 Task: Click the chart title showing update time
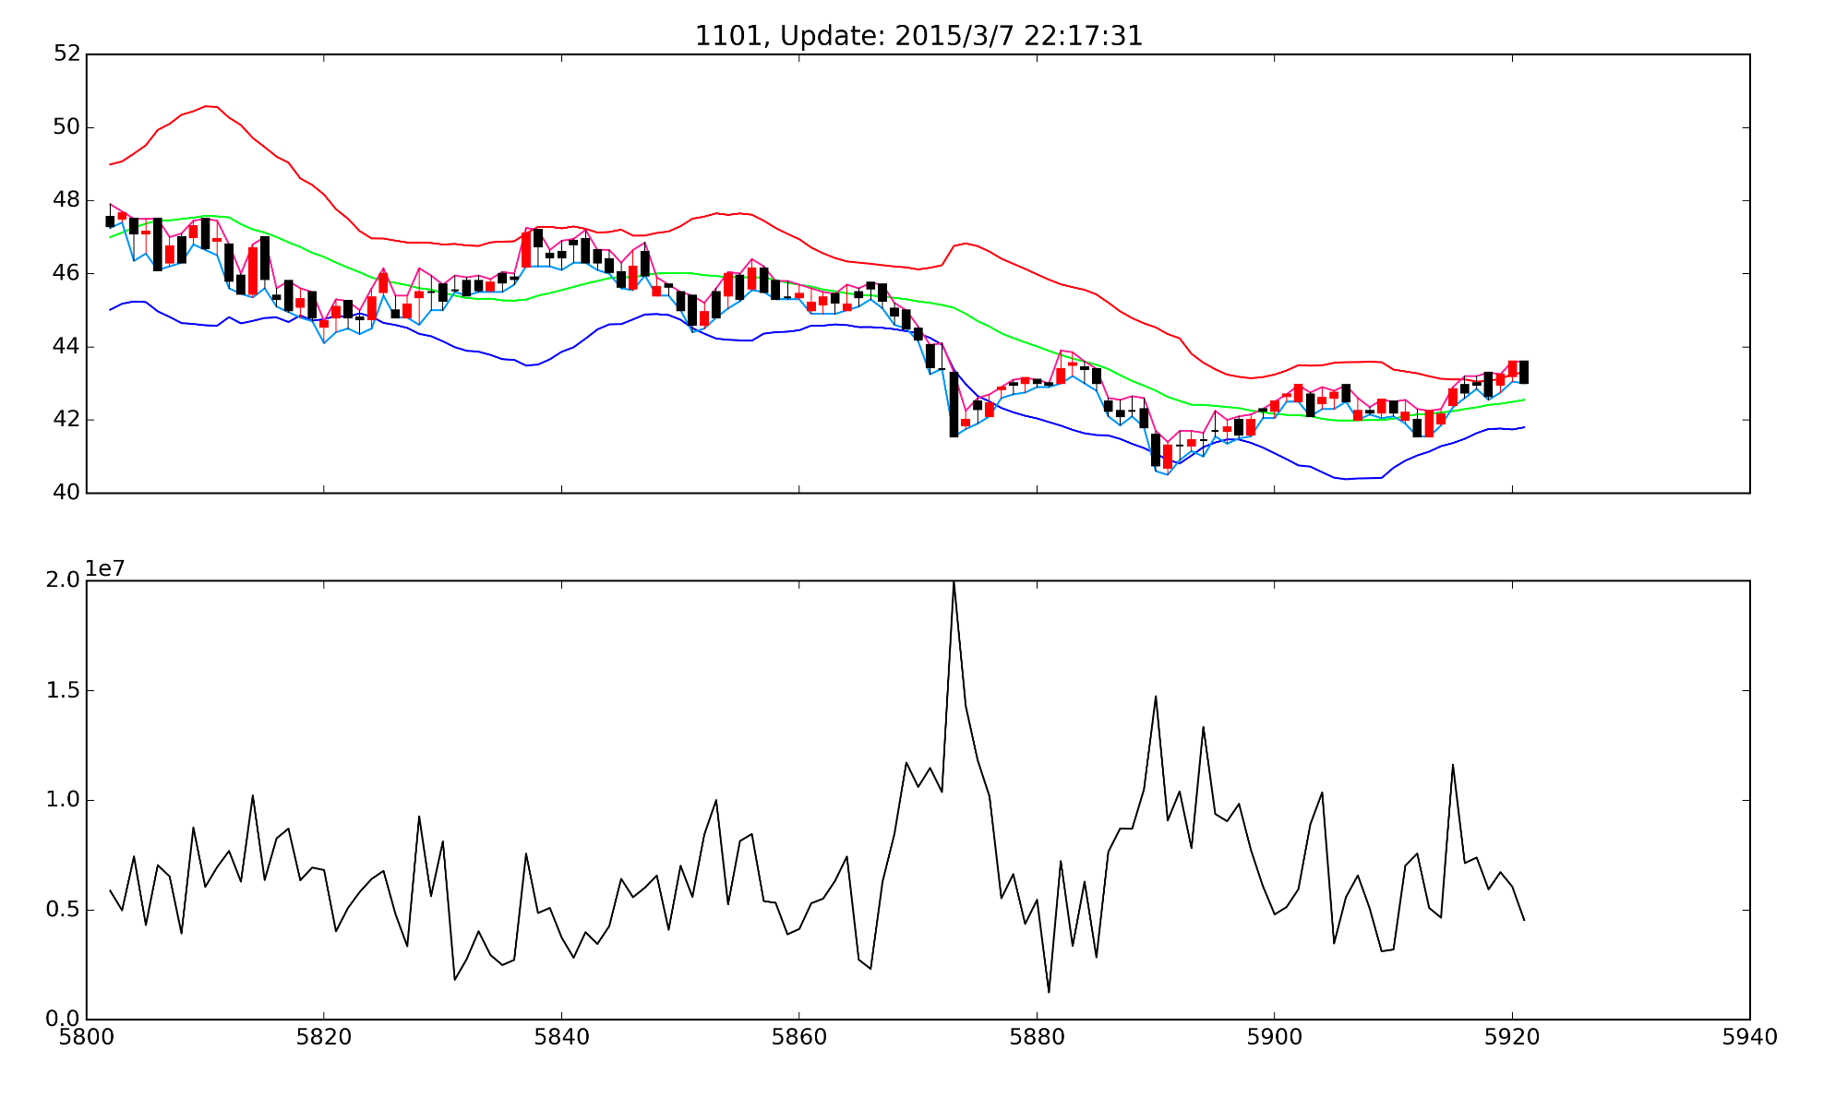tap(918, 36)
